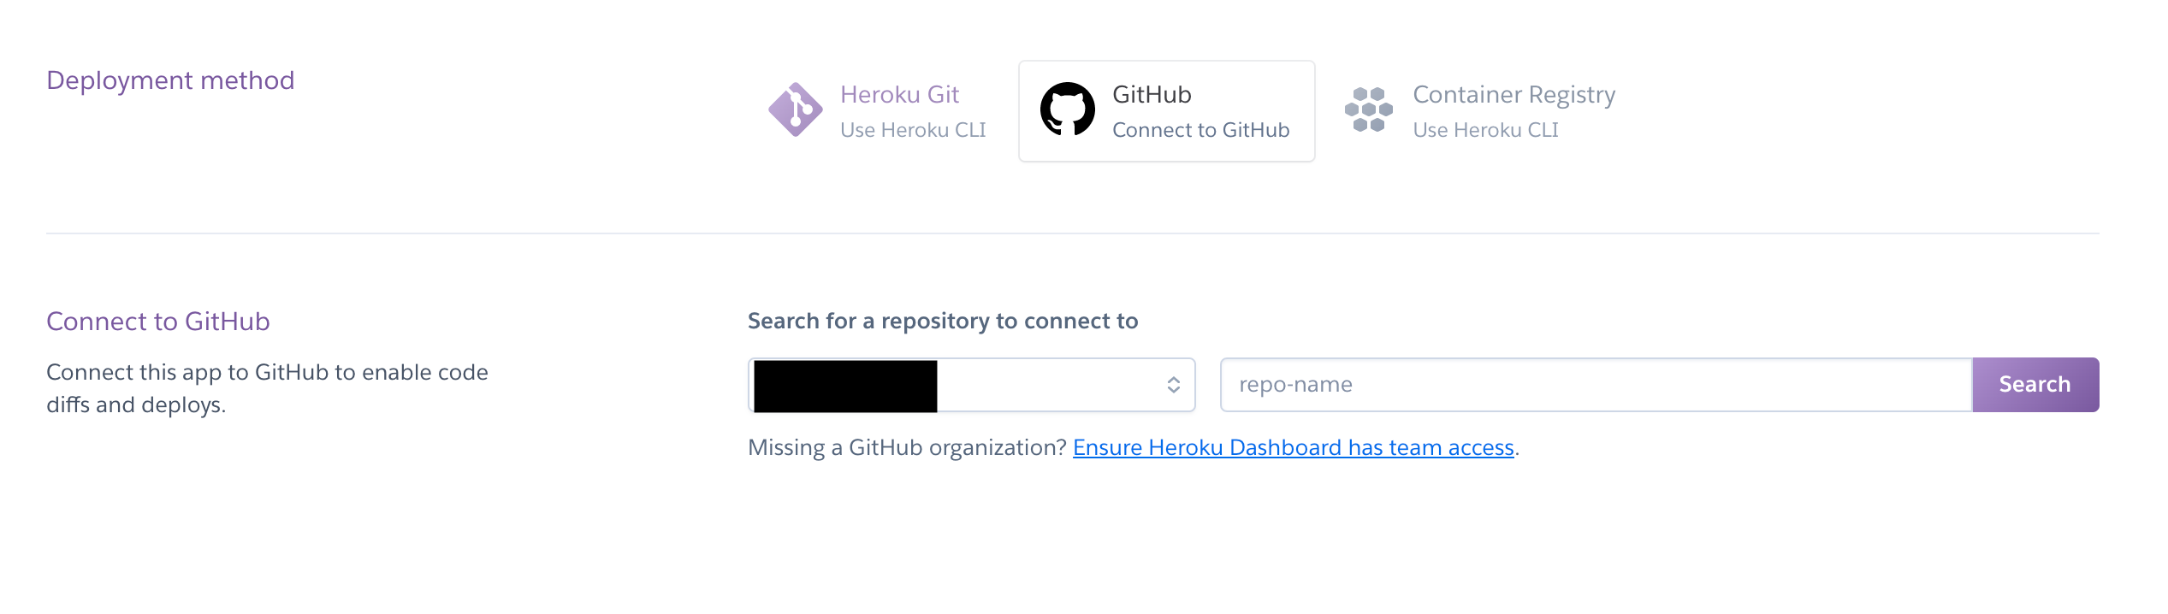The width and height of the screenshot is (2168, 614).
Task: Click the Container Registry hexagon icon
Action: [x=1368, y=109]
